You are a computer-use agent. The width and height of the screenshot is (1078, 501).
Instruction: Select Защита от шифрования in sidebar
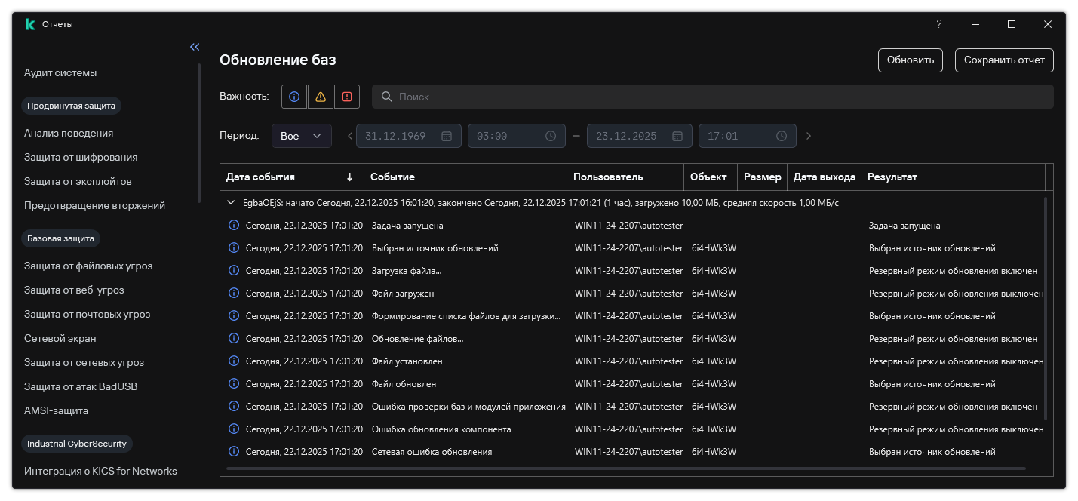click(81, 158)
